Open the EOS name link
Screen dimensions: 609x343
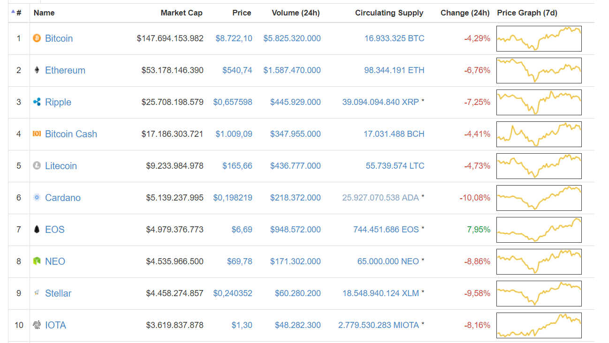[x=55, y=230]
